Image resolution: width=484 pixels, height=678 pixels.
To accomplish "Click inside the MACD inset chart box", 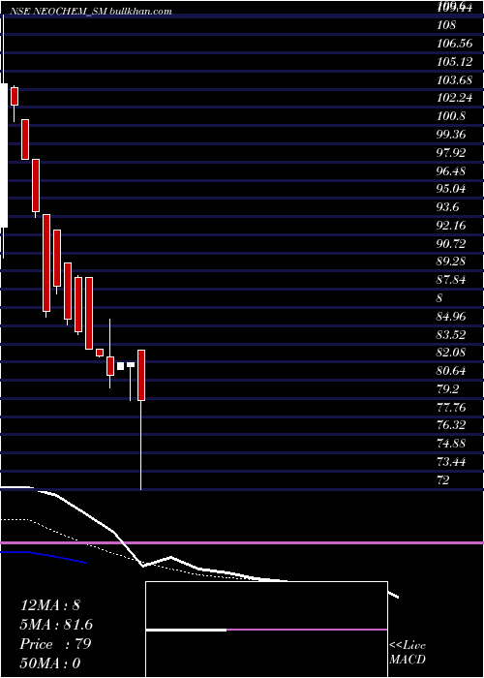I will [266, 630].
